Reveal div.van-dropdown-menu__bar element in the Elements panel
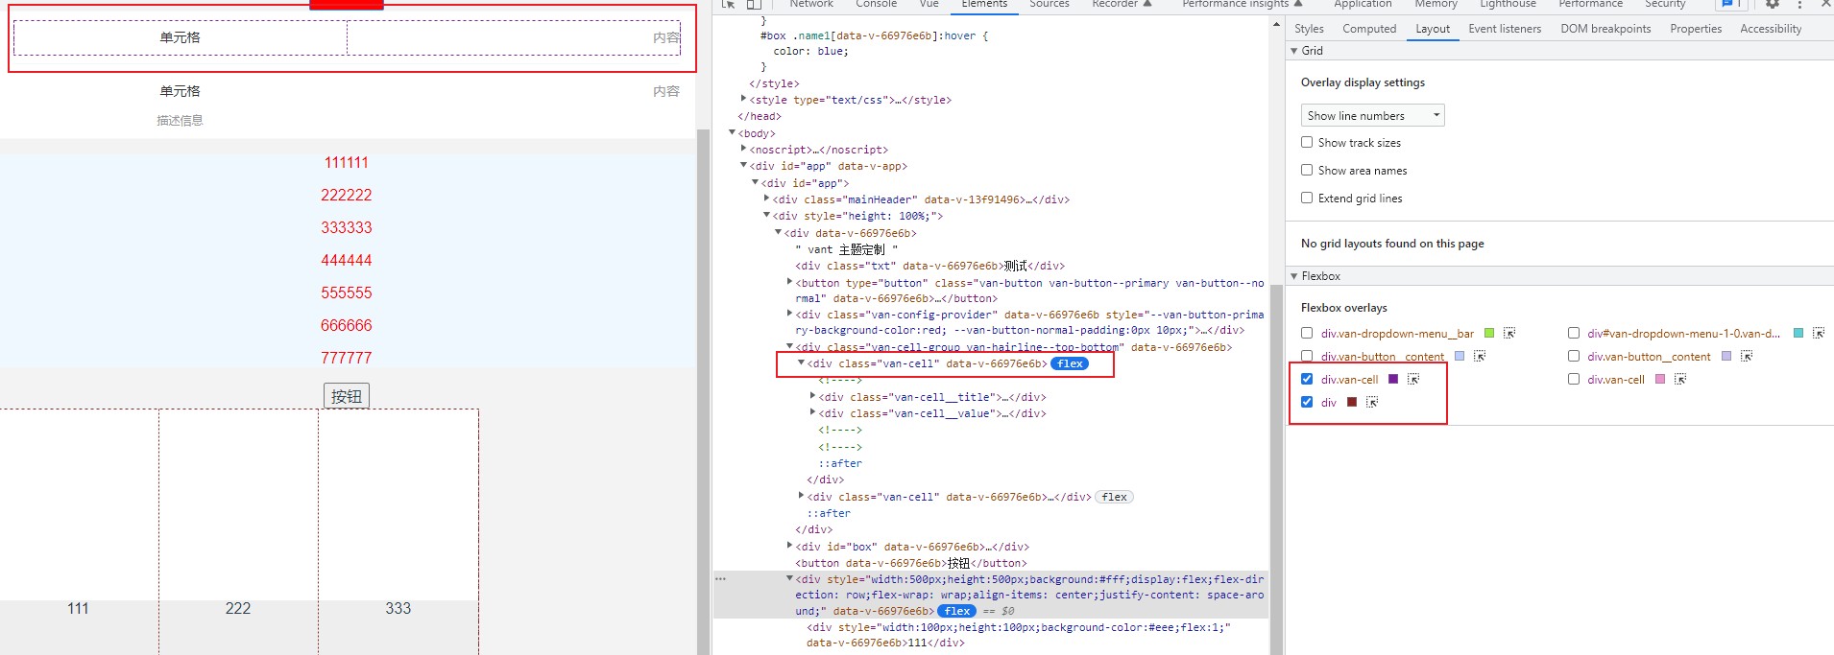1834x655 pixels. coord(1509,334)
